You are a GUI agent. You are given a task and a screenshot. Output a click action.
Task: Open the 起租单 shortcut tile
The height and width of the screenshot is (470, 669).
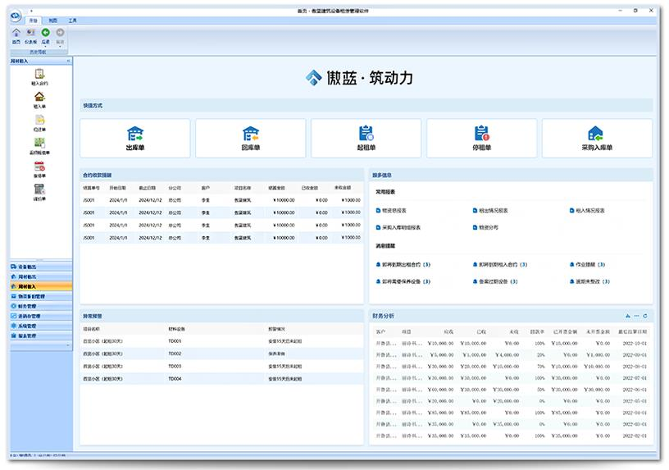[366, 138]
